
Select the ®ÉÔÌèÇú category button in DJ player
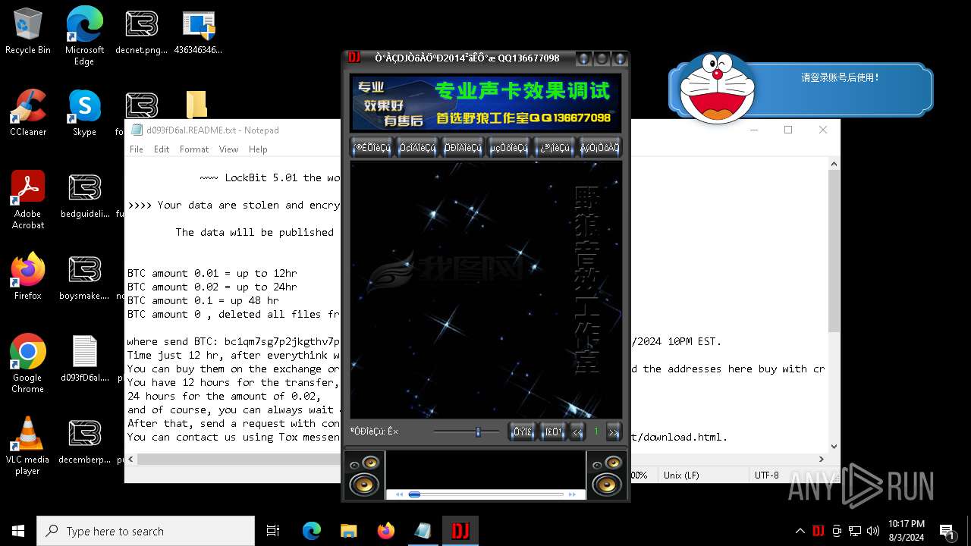pyautogui.click(x=372, y=148)
